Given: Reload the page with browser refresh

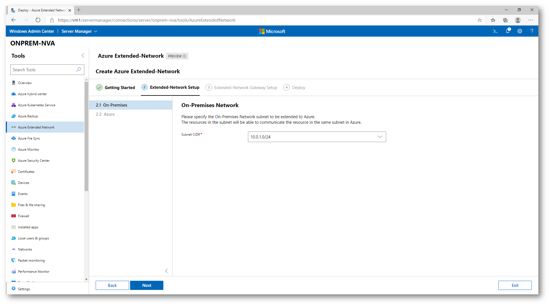Looking at the screenshot, I should click(38, 20).
